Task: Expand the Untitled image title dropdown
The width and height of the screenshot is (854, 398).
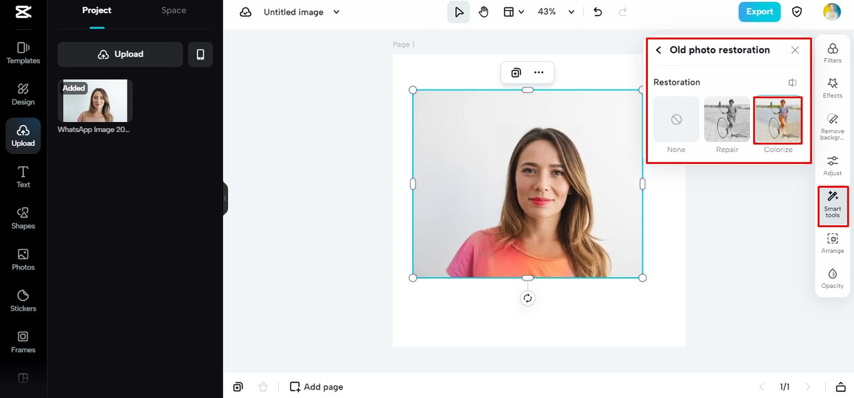Action: pyautogui.click(x=336, y=12)
